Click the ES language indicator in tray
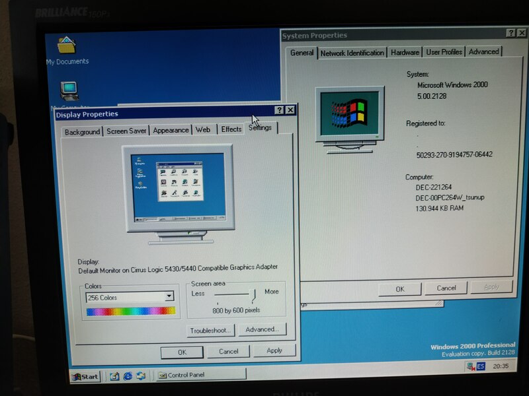529x396 pixels. tap(481, 366)
